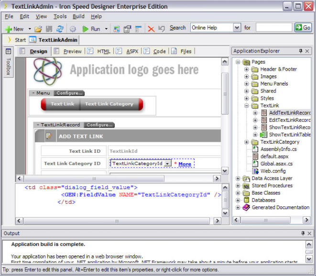This screenshot has height=276, width=316.
Task: Click the blue refresh arrows icon
Action: [x=60, y=29]
